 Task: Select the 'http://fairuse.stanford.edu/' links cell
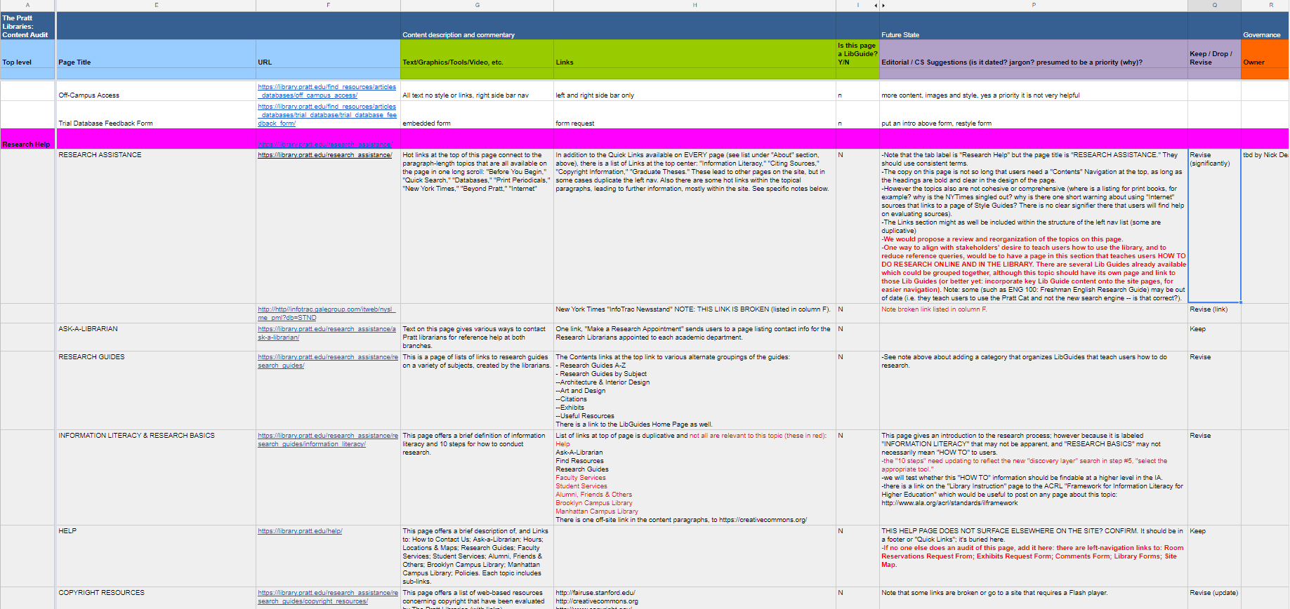coord(695,598)
